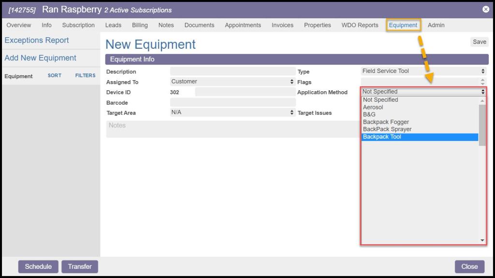Click the Transfer button

[x=80, y=266]
